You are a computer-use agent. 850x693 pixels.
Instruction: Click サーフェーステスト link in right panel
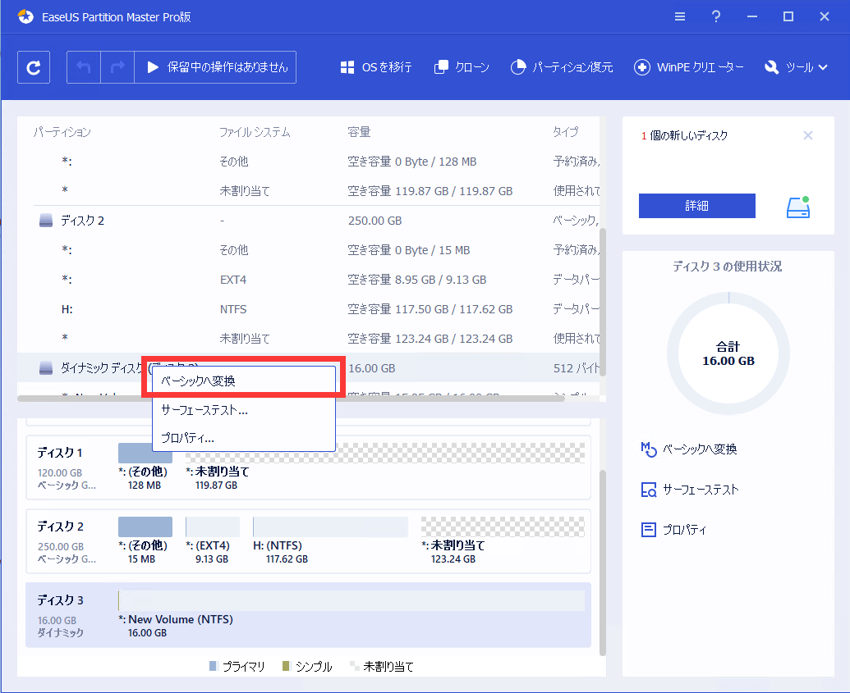(701, 490)
